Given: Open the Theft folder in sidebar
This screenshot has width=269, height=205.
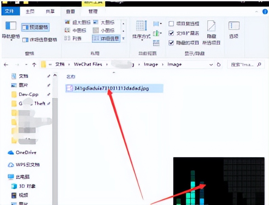Looking at the screenshot, I should [32, 103].
